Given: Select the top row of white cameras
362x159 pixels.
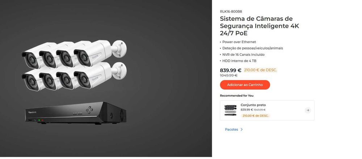Looking at the screenshot, I should pos(74,54).
